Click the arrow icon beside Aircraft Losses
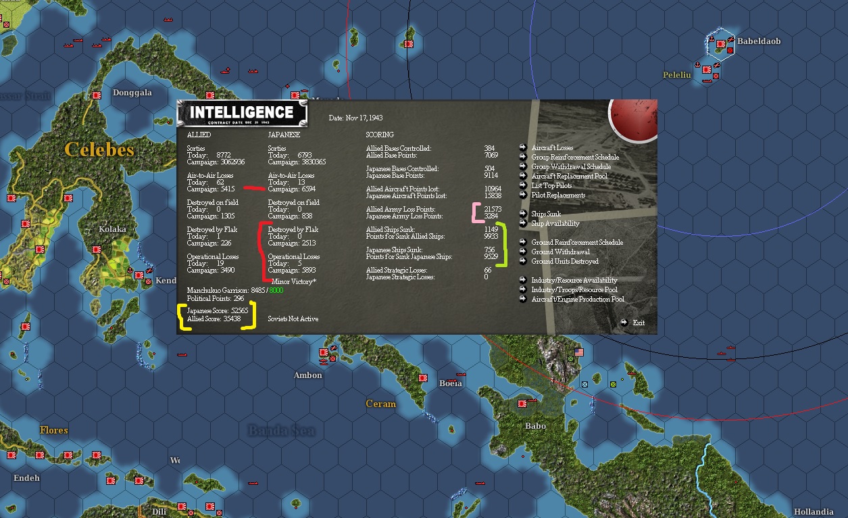The image size is (848, 518). tap(523, 147)
